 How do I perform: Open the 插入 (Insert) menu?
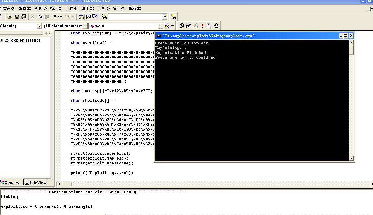pos(56,8)
